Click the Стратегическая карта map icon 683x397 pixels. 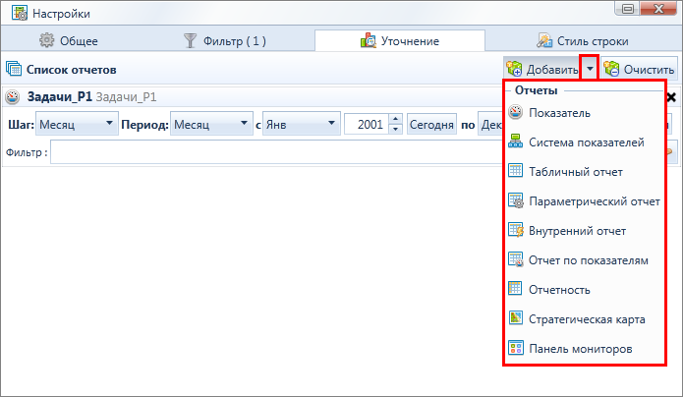click(x=516, y=317)
